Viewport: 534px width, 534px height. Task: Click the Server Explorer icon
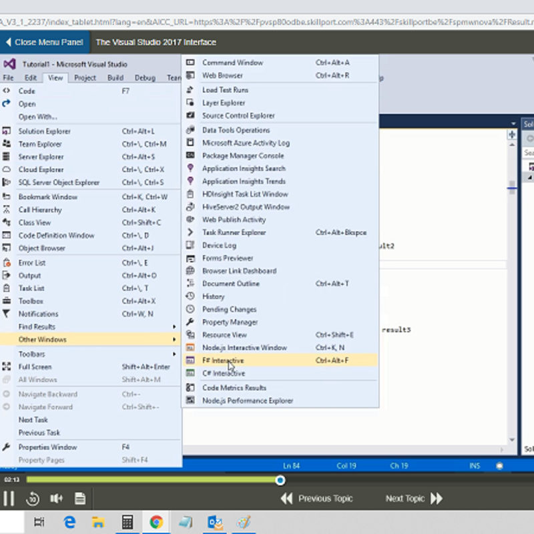pyautogui.click(x=7, y=157)
